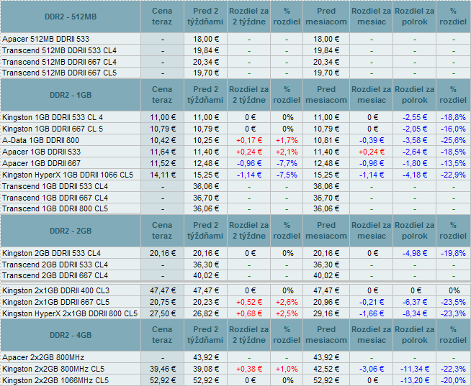Click the DDR2 - 512MB section header
Screen dimensions: 471x386
click(x=71, y=17)
